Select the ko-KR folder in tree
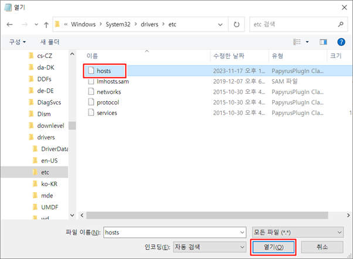 point(49,184)
